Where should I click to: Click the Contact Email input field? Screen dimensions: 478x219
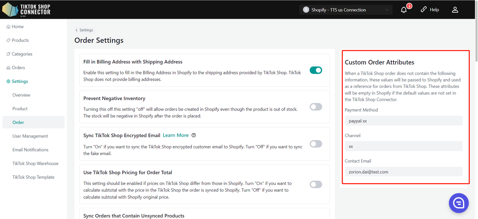point(403,172)
